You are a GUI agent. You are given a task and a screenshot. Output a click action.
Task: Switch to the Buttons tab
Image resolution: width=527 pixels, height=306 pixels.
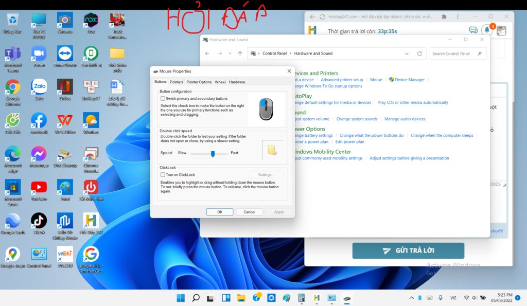(161, 82)
